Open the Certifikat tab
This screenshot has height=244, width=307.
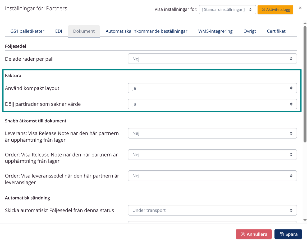tap(276, 31)
